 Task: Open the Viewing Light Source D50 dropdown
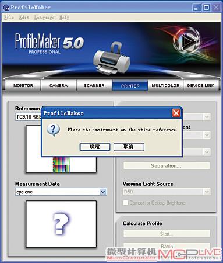(x=207, y=192)
